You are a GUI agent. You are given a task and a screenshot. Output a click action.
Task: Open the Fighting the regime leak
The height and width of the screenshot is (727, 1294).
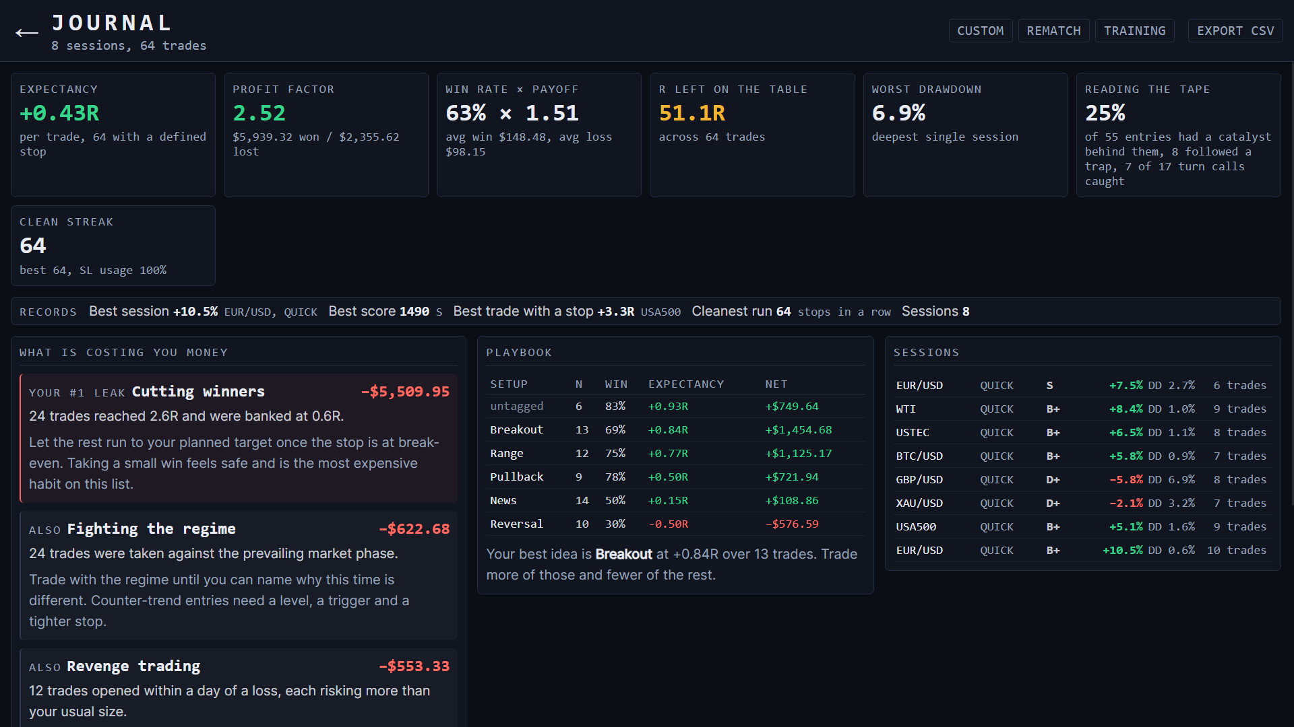tap(239, 576)
